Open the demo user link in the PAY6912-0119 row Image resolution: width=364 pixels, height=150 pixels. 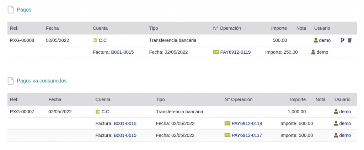click(x=322, y=52)
